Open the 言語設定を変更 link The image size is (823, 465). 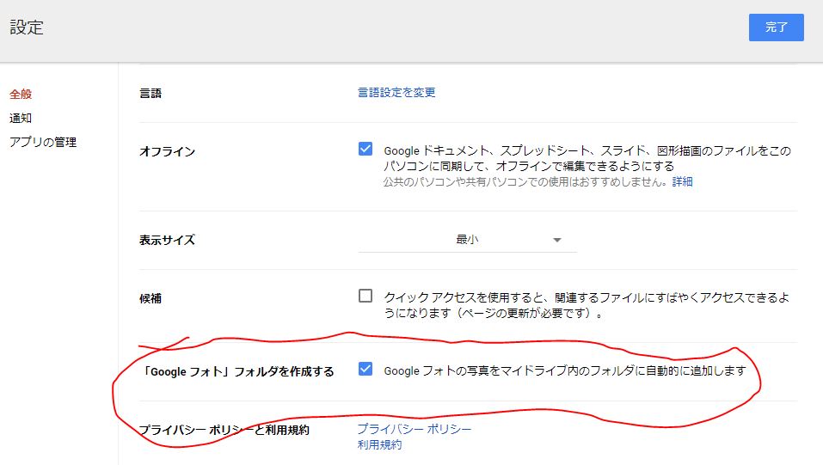(x=396, y=93)
